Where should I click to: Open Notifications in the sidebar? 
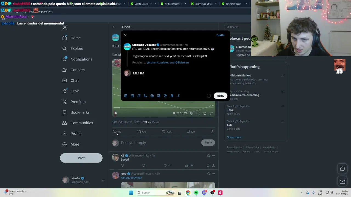pos(77,59)
